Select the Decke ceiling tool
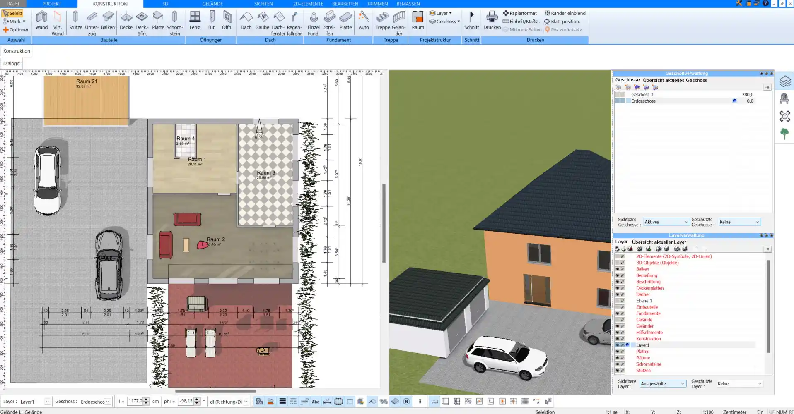The height and width of the screenshot is (414, 794). click(126, 21)
